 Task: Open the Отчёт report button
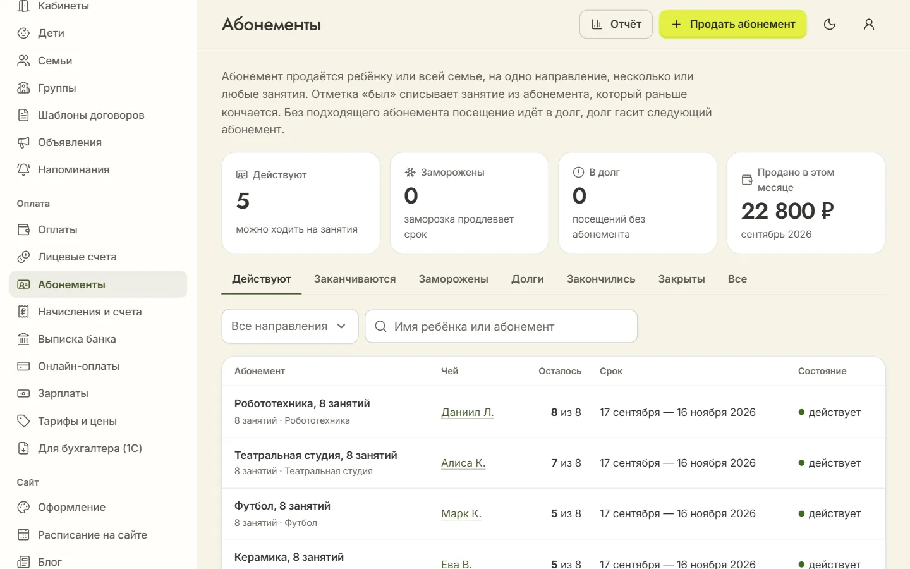pos(616,24)
